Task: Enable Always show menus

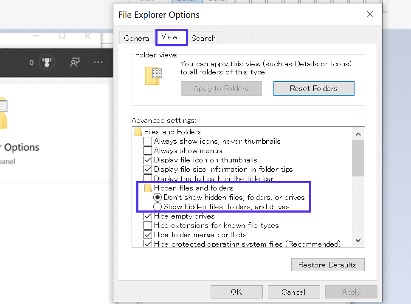Action: (x=148, y=151)
